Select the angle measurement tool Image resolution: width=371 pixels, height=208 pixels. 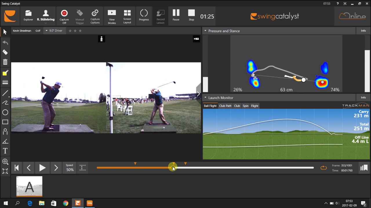coord(5,142)
